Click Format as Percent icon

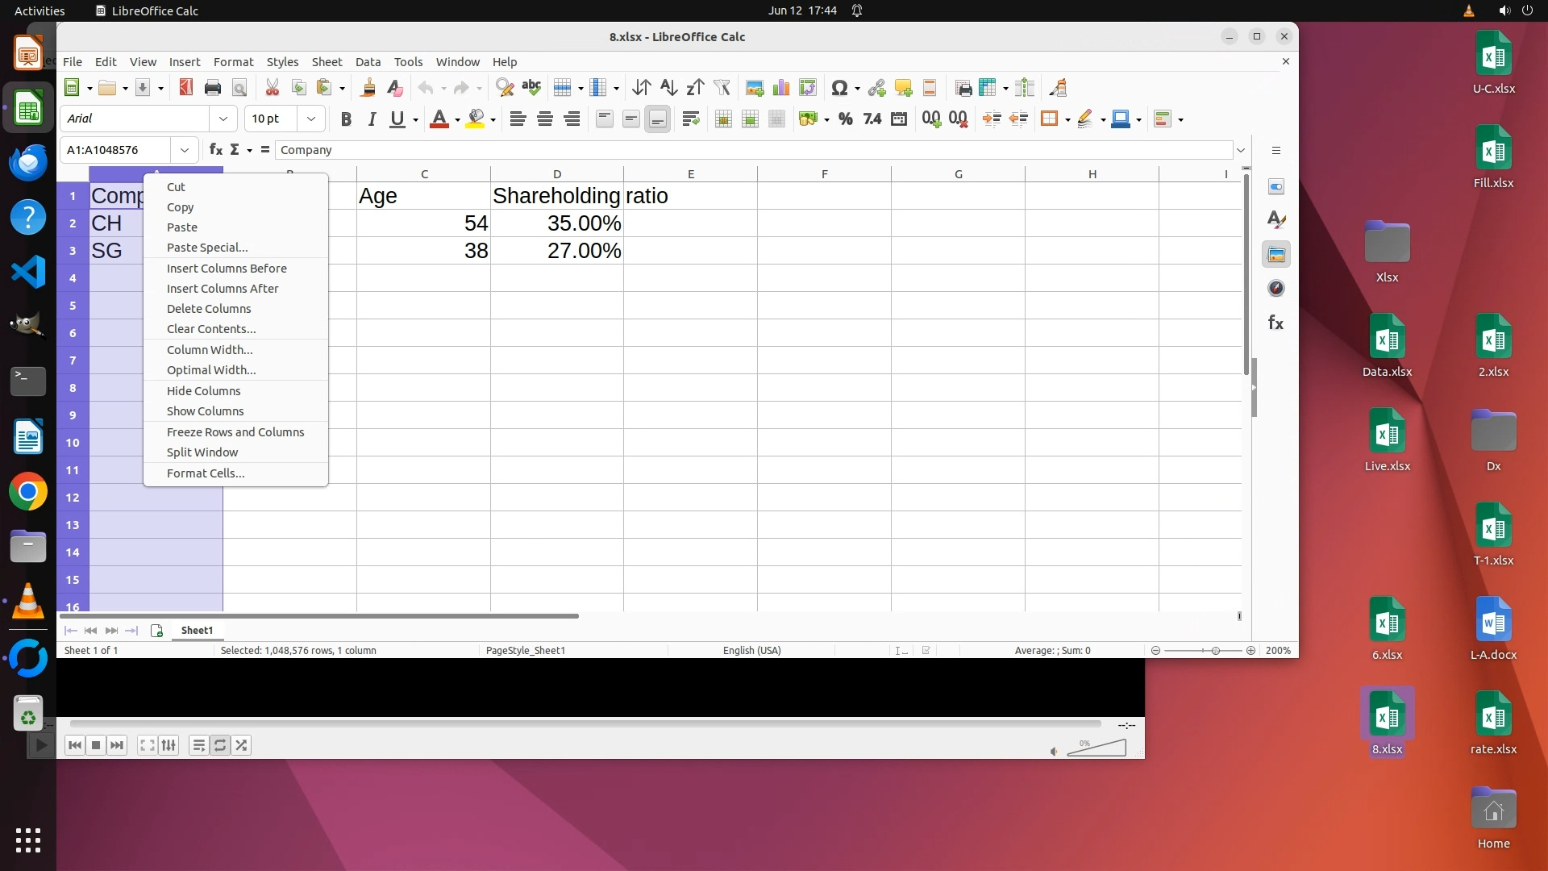click(845, 119)
